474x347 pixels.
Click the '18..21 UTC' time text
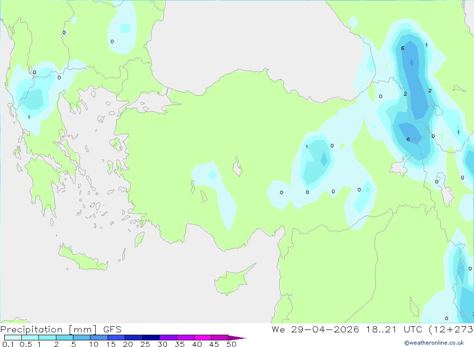(x=394, y=329)
